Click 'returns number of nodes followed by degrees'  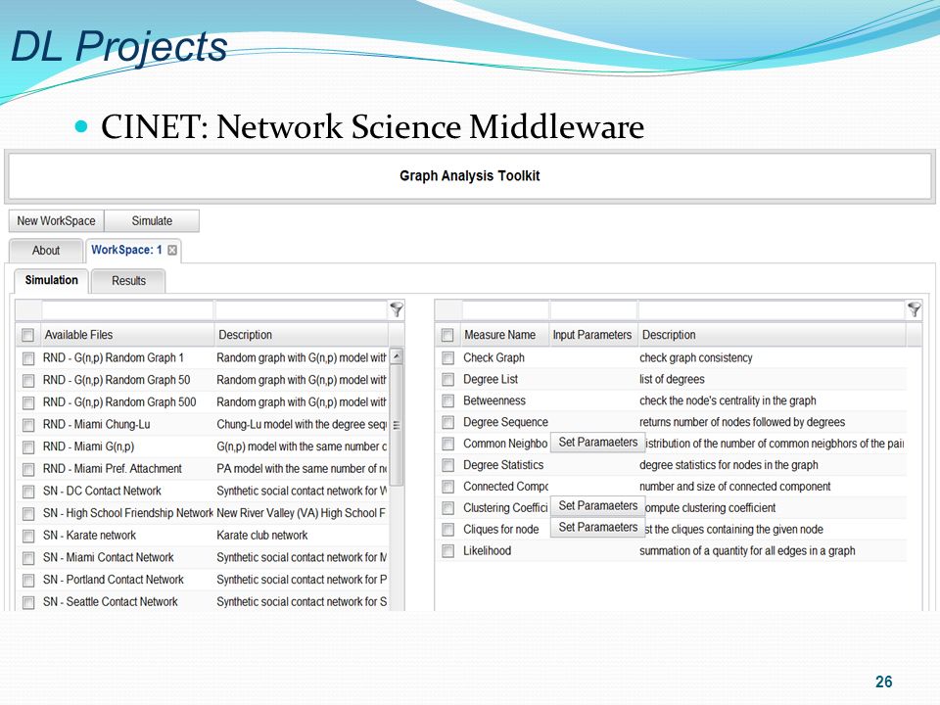pos(742,422)
